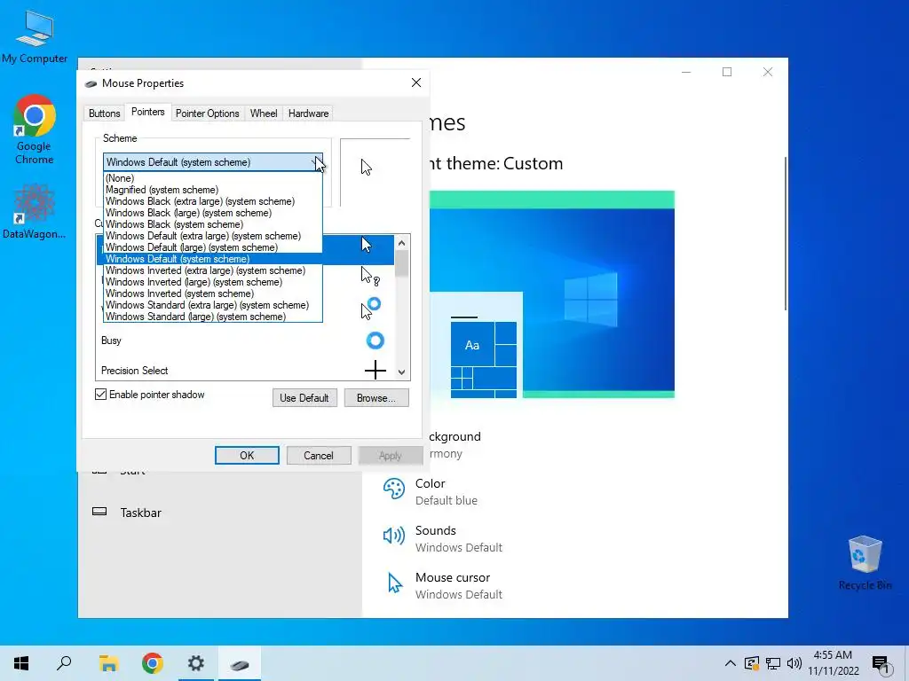Collapse the Scheme dropdown arrow
This screenshot has width=909, height=681.
coord(317,162)
